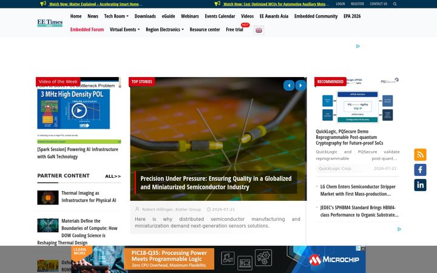Open Precision Under Pressure top story headline
The height and width of the screenshot is (273, 437).
(x=216, y=183)
